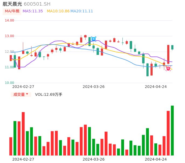Toggle the MA/牛熊 indicator button
Viewport: 185px width, 163px height.
tap(12, 11)
